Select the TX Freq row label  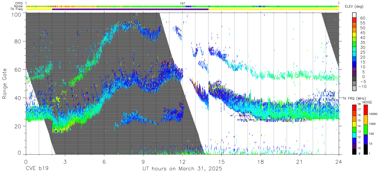[x=17, y=9]
